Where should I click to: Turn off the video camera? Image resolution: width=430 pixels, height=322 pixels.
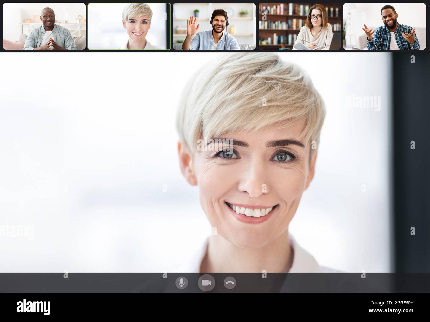[206, 283]
